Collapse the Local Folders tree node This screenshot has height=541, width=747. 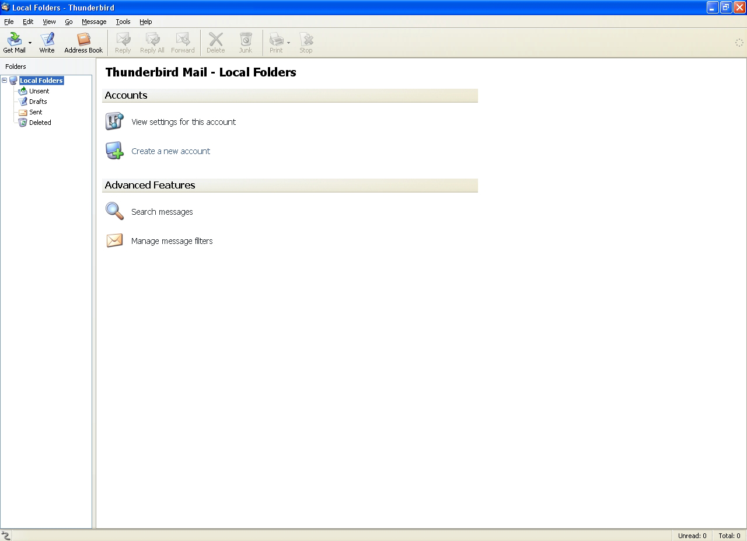[5, 81]
